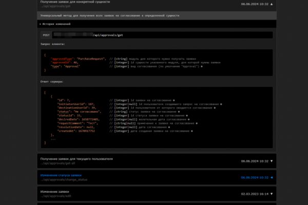Click the change dot on the "status" line
The height and width of the screenshot is (205, 308).
179,112
